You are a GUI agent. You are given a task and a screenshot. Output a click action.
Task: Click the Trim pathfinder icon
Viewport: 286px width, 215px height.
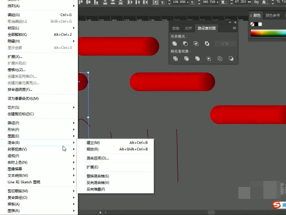[x=186, y=59]
